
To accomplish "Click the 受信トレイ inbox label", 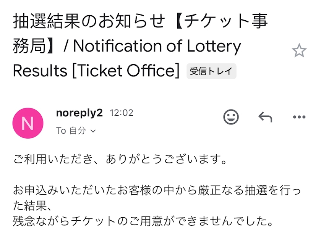I will click(211, 71).
